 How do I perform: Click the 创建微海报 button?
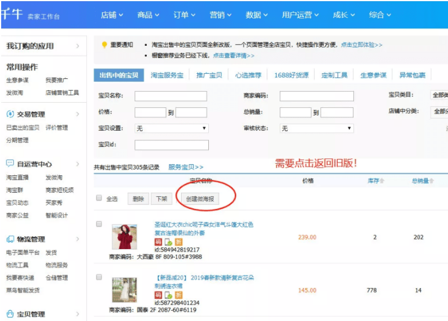(200, 199)
